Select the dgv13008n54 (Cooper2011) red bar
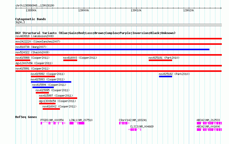Screen dimensions: 229x144 point(47,104)
